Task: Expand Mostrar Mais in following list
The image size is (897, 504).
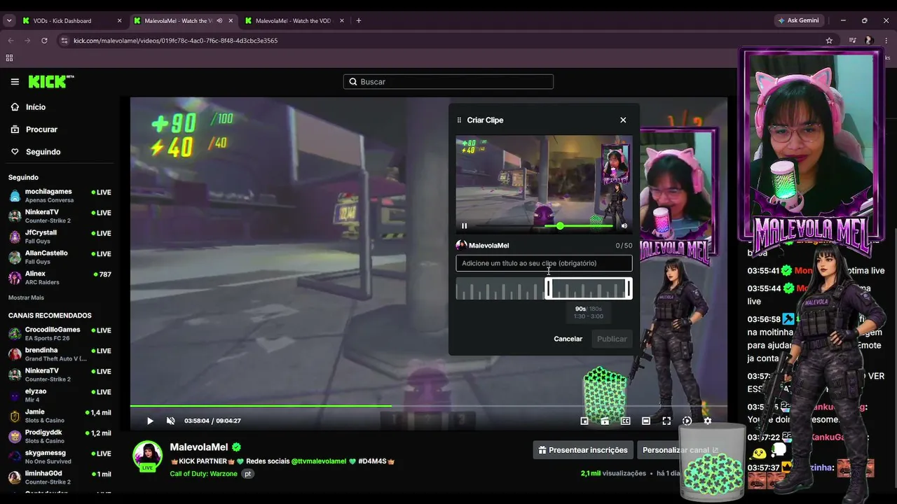Action: tap(26, 297)
